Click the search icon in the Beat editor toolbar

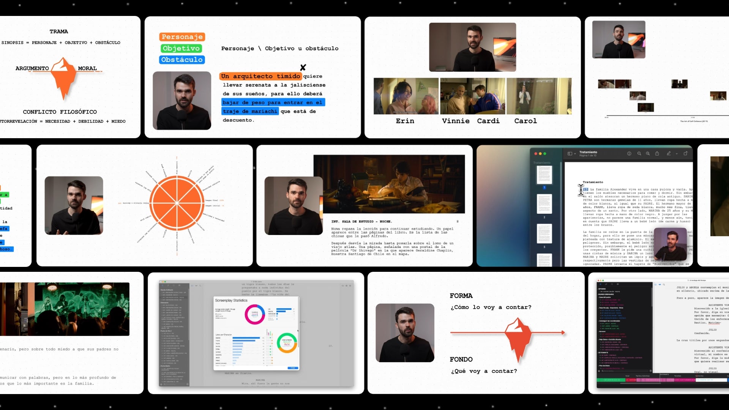[664, 284]
